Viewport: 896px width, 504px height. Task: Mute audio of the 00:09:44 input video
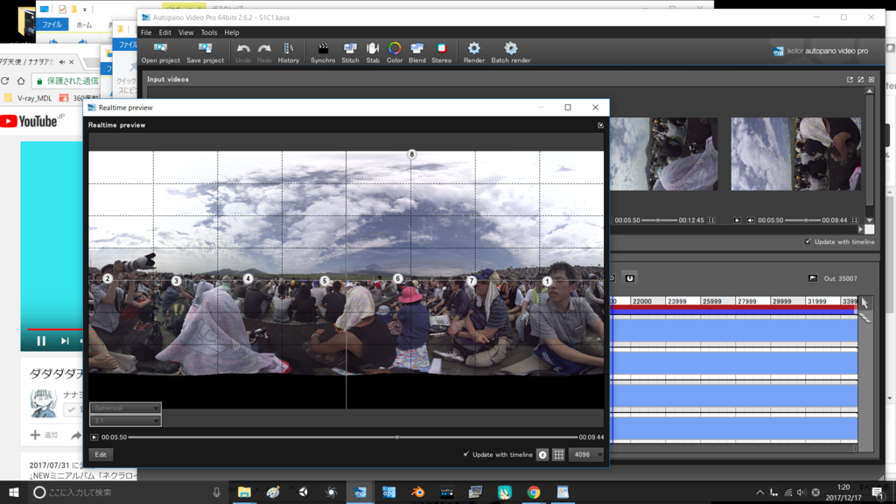(750, 220)
